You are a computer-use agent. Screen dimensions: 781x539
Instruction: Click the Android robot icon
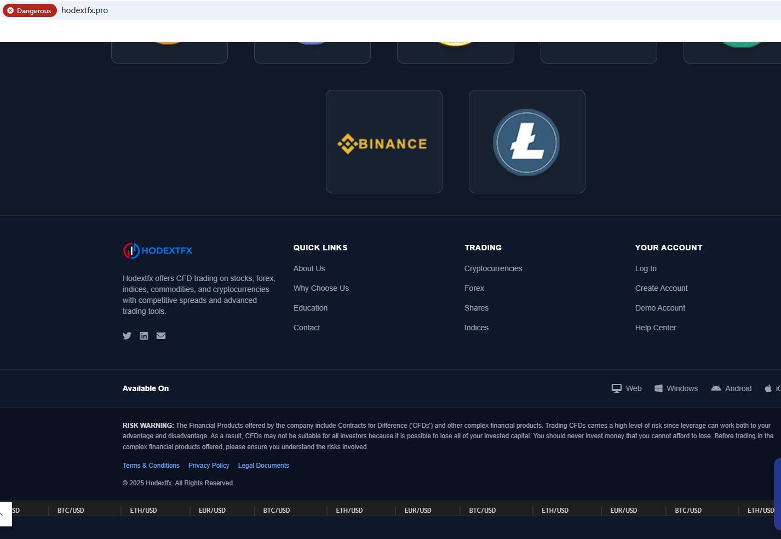[716, 388]
